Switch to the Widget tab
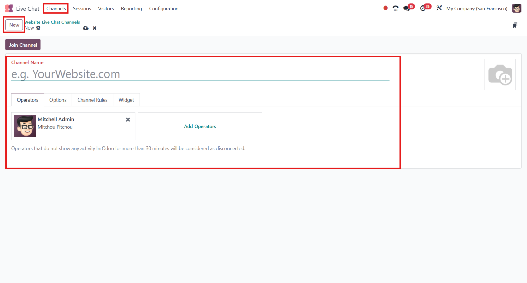This screenshot has height=283, width=527. 126,100
